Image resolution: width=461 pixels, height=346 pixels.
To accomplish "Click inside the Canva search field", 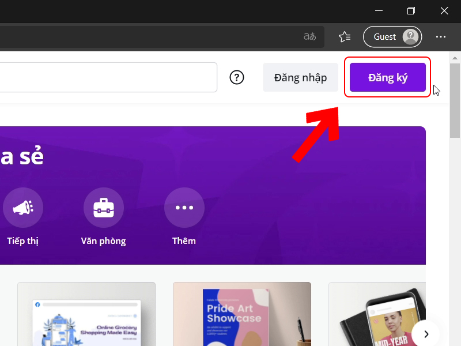I will click(x=104, y=77).
